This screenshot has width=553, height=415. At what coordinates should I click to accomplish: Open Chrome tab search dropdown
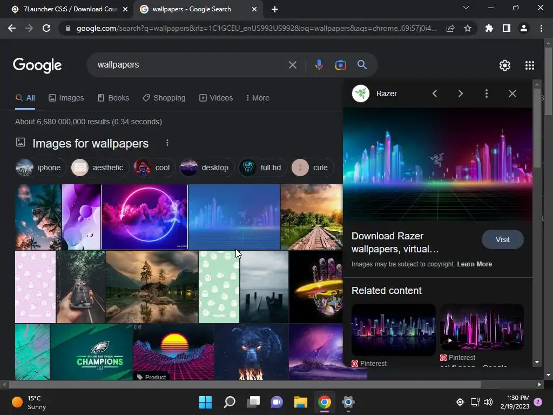pos(466,8)
